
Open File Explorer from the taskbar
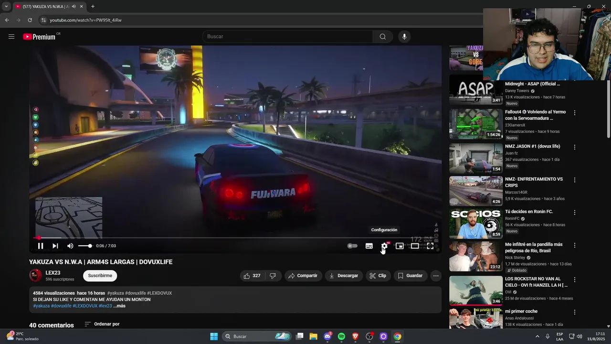tap(313, 336)
